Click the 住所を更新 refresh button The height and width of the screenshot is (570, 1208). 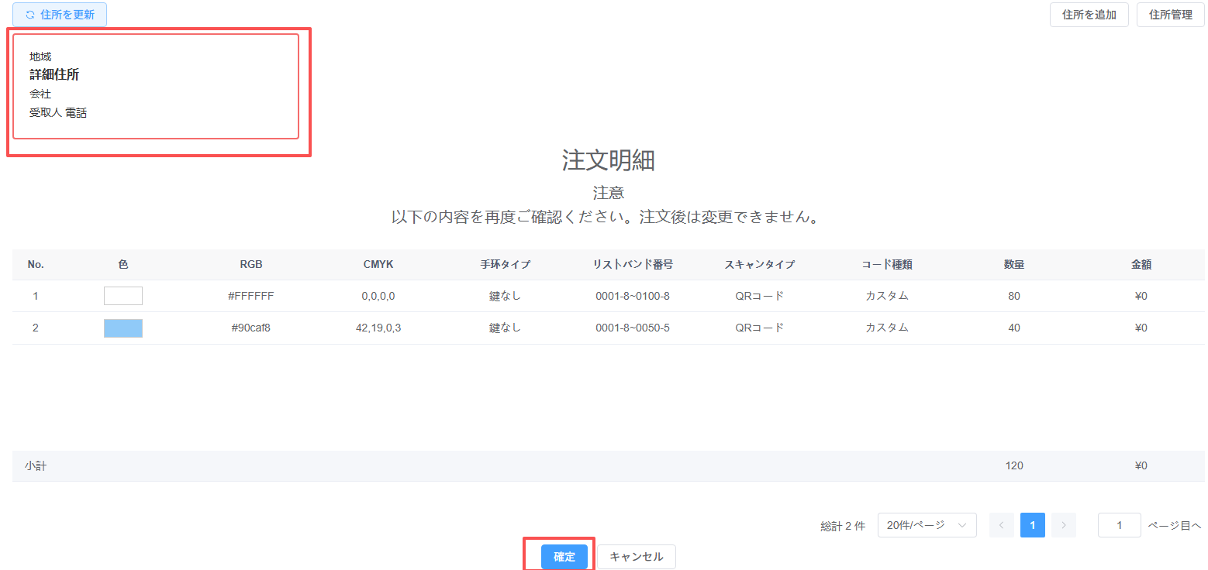(60, 15)
